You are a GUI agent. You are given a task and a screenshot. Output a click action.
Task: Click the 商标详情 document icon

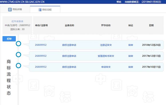[x=10, y=9]
